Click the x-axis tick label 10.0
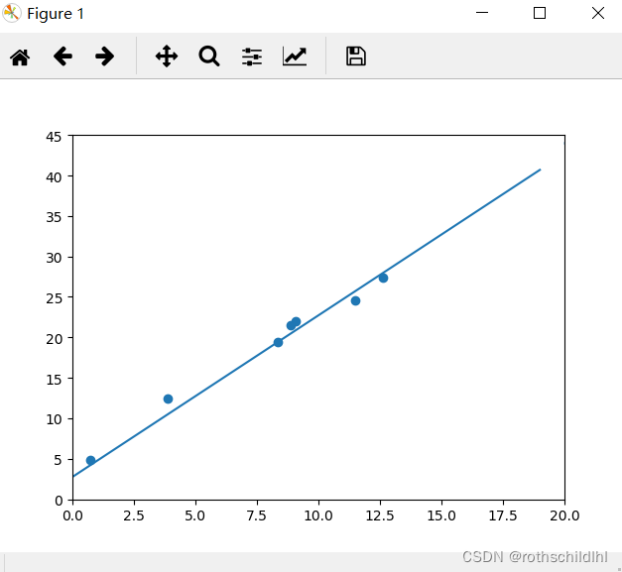The height and width of the screenshot is (572, 622). [318, 515]
